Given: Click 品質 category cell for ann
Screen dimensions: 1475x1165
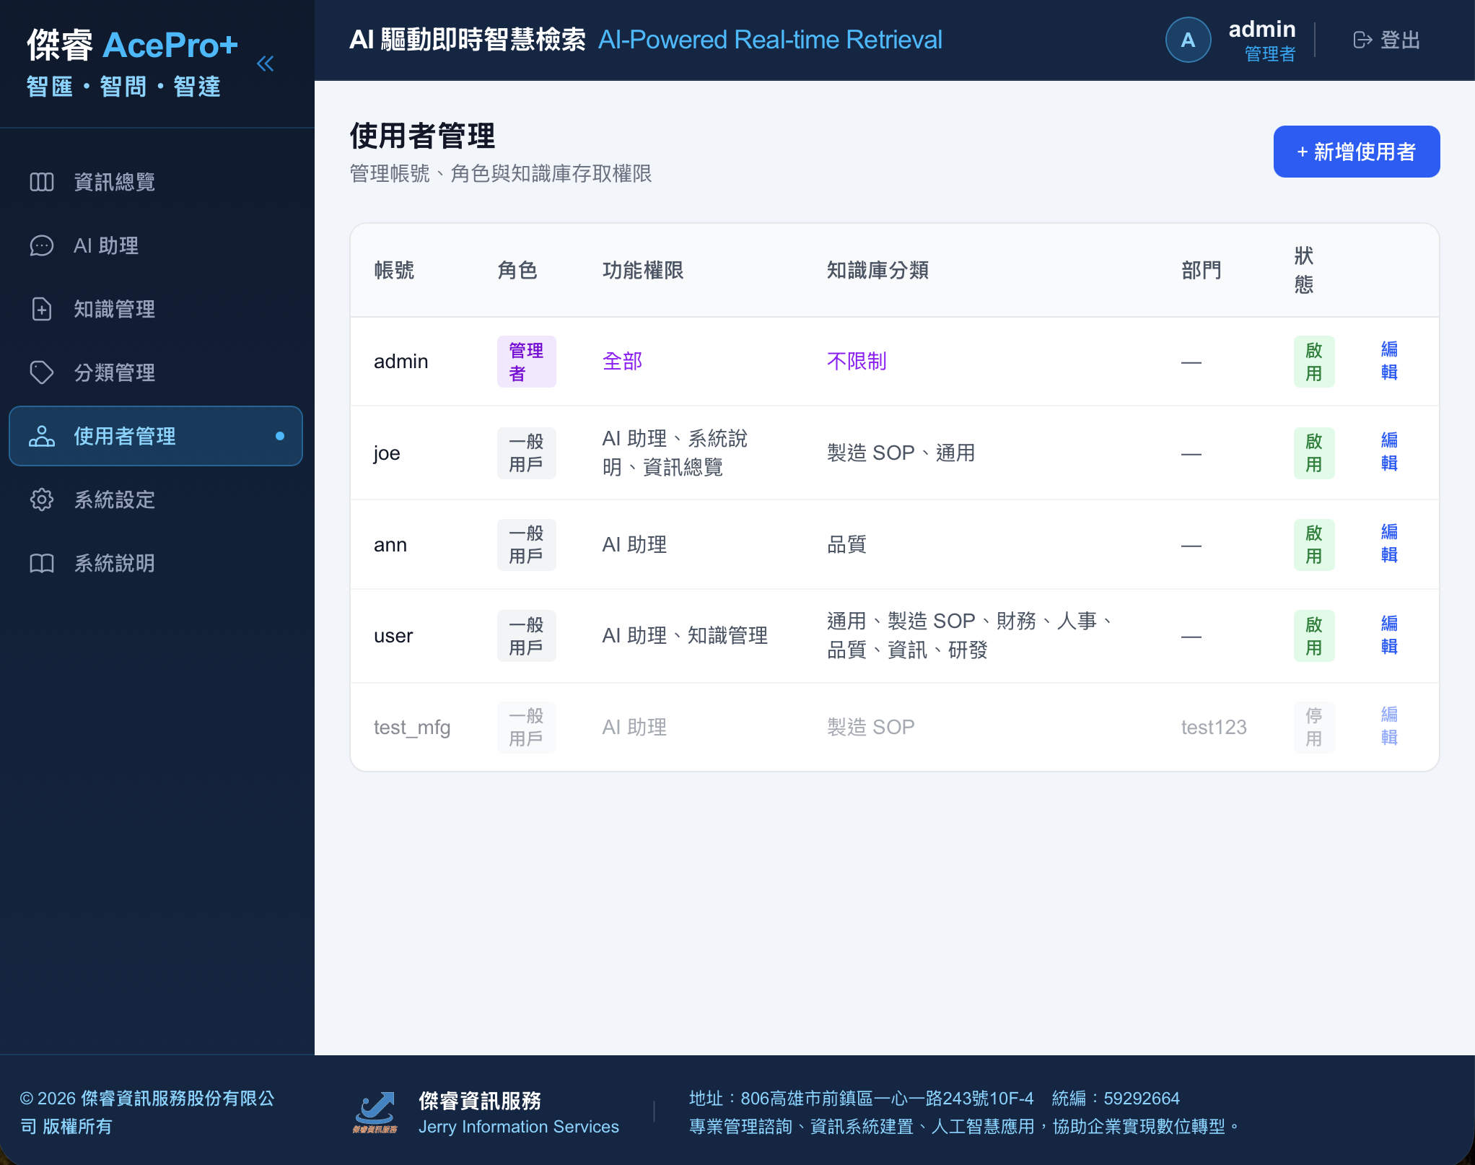Looking at the screenshot, I should pos(846,544).
